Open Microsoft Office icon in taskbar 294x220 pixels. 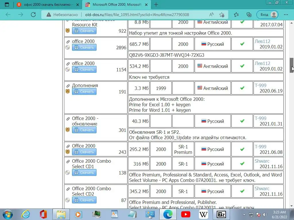click(43, 214)
